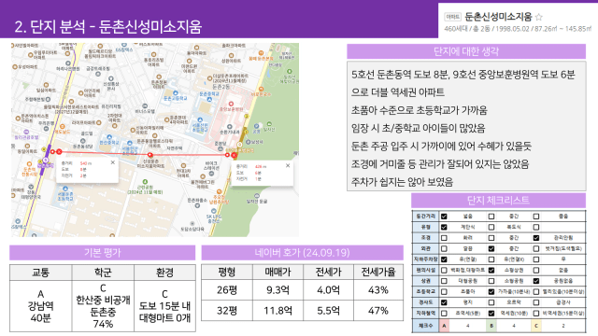Check the 초역세(5분) checkbox in the 지하철역 row

coord(444,314)
